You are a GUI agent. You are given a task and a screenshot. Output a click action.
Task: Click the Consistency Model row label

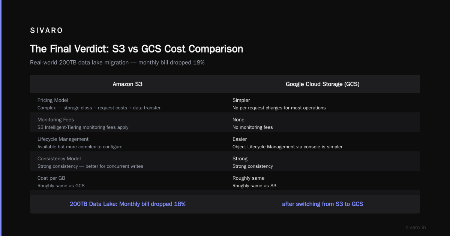[x=59, y=158]
